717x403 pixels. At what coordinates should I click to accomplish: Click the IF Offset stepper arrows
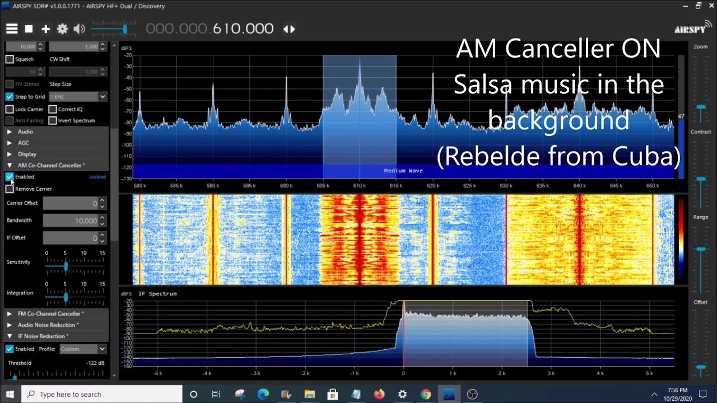(x=102, y=238)
